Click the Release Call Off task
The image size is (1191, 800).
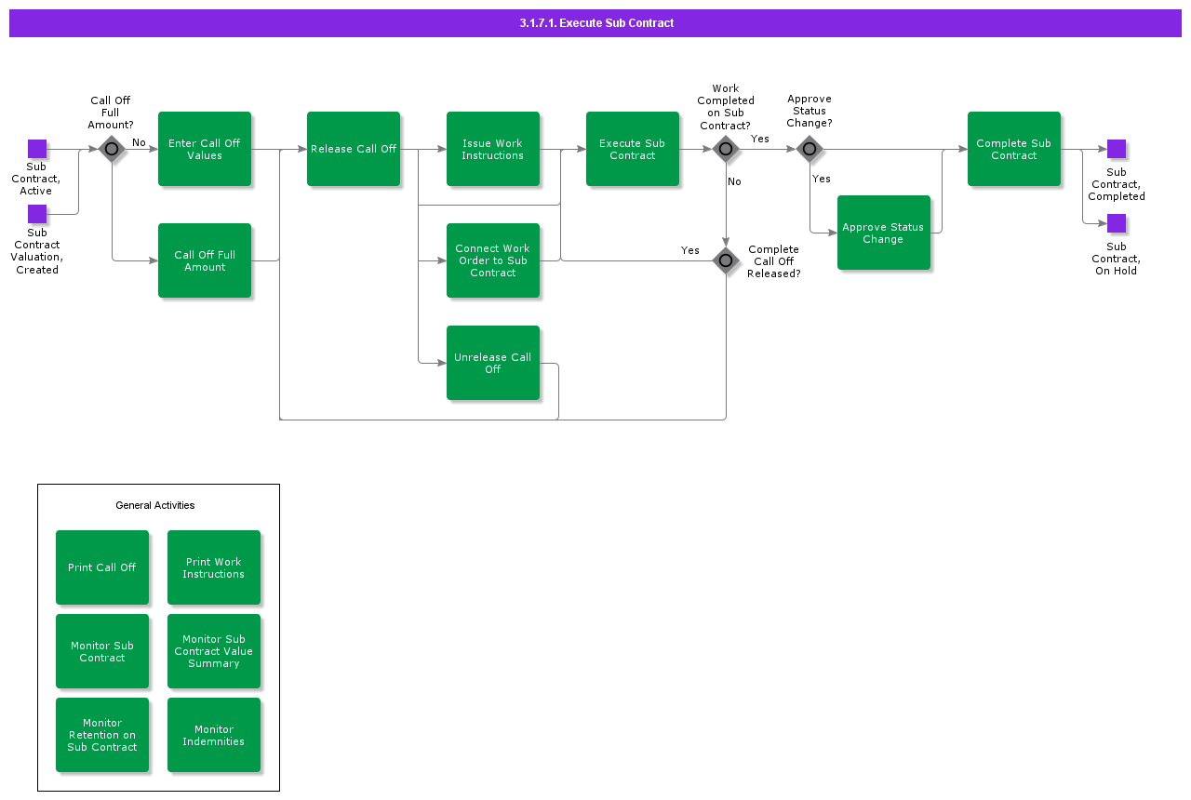(x=354, y=149)
